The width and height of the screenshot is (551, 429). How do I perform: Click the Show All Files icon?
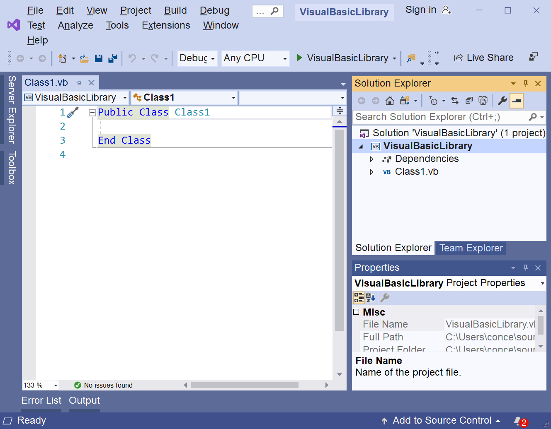(483, 101)
